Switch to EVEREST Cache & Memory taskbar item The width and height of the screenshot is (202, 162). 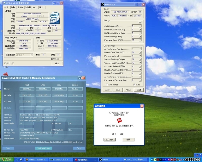(61, 160)
